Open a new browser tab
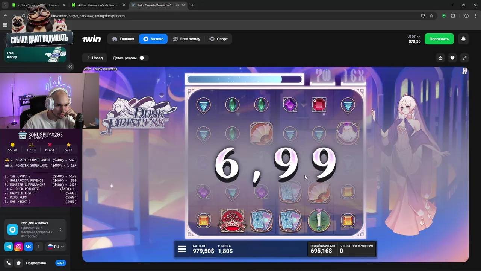 pyautogui.click(x=192, y=5)
